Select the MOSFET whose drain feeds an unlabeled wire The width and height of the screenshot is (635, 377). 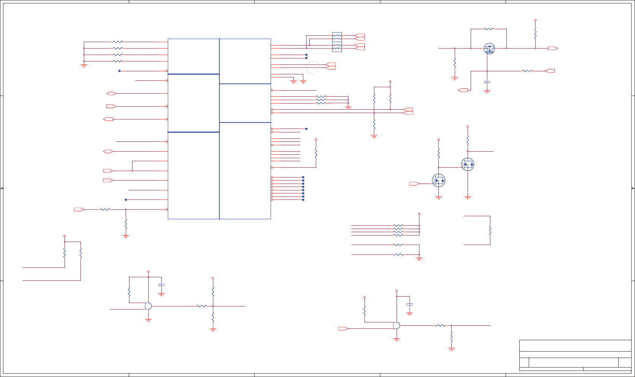[468, 164]
